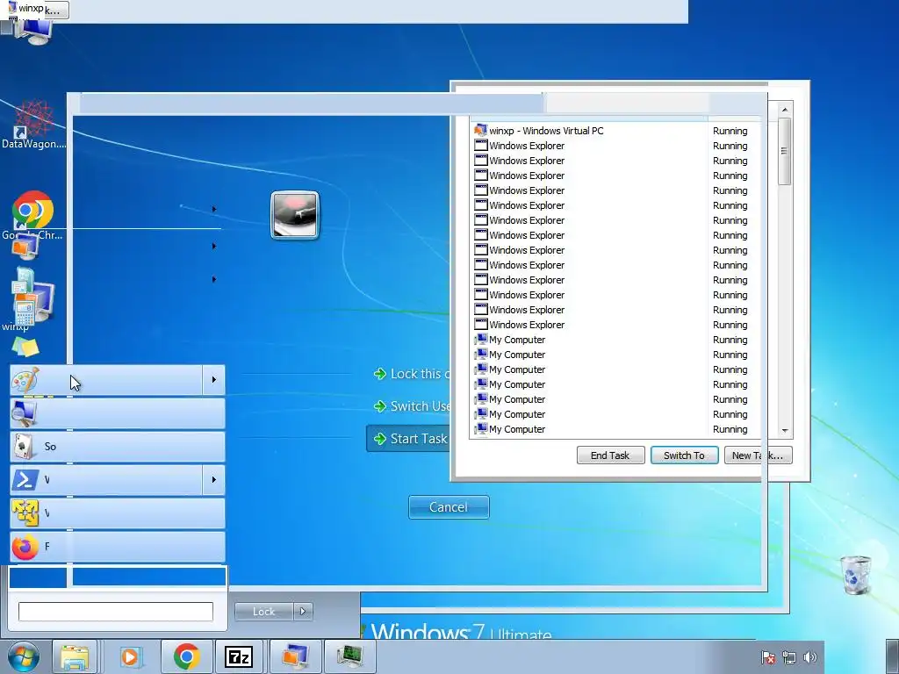Focus the Start menu search box
The height and width of the screenshot is (674, 899).
point(116,612)
